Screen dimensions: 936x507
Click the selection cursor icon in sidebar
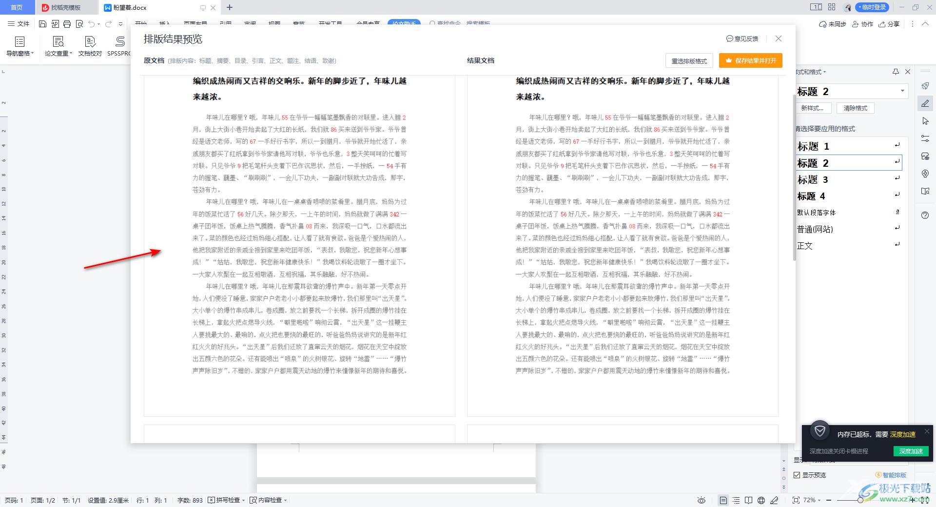point(925,121)
